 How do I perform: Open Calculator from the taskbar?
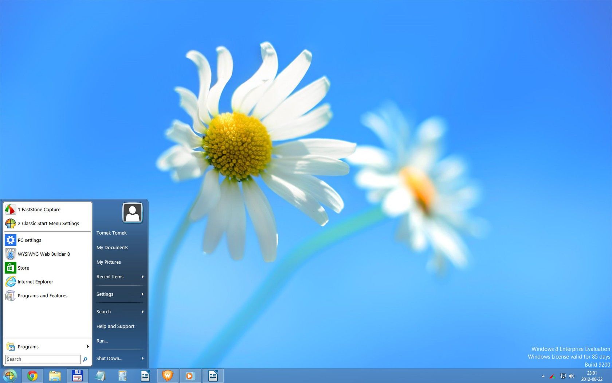coord(123,375)
